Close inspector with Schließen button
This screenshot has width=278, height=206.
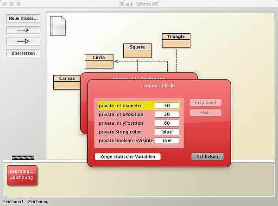[x=207, y=157]
